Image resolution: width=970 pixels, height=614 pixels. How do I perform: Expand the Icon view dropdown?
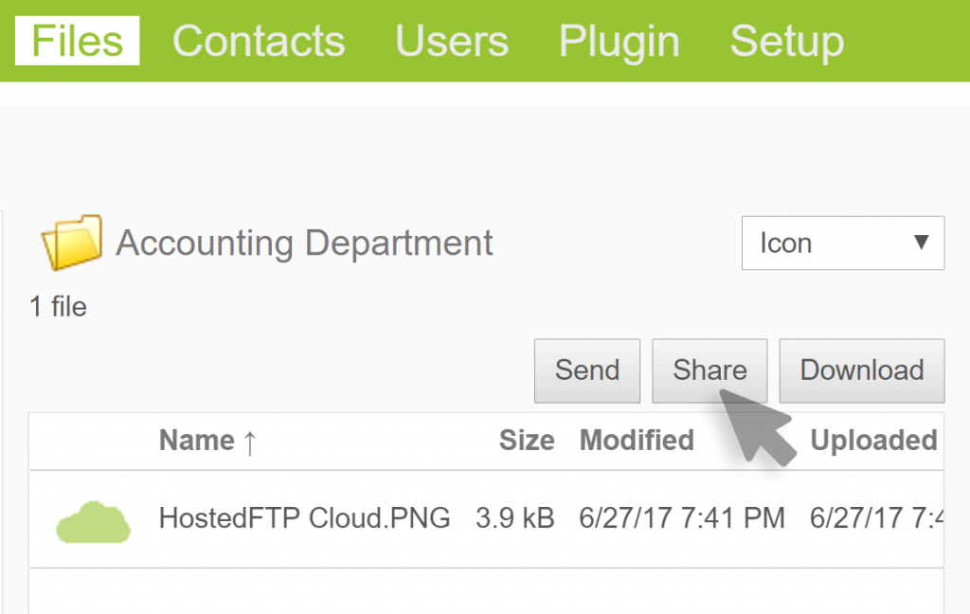(842, 244)
